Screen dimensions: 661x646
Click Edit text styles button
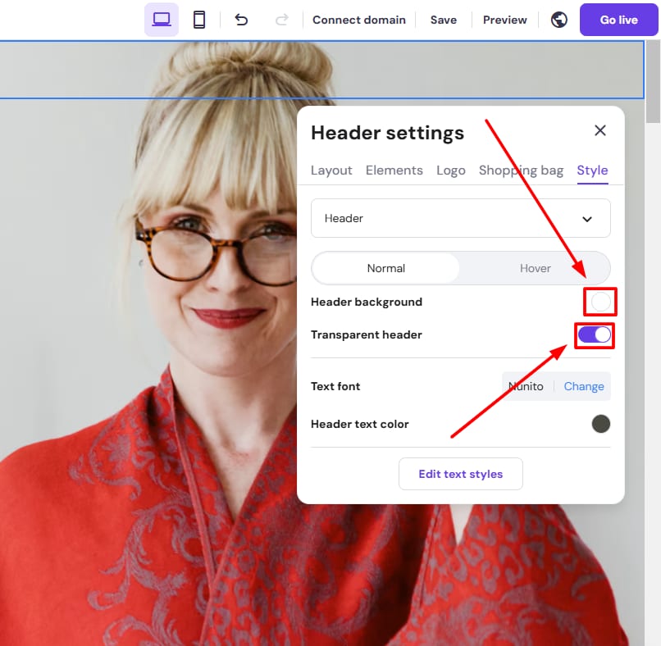pyautogui.click(x=461, y=474)
